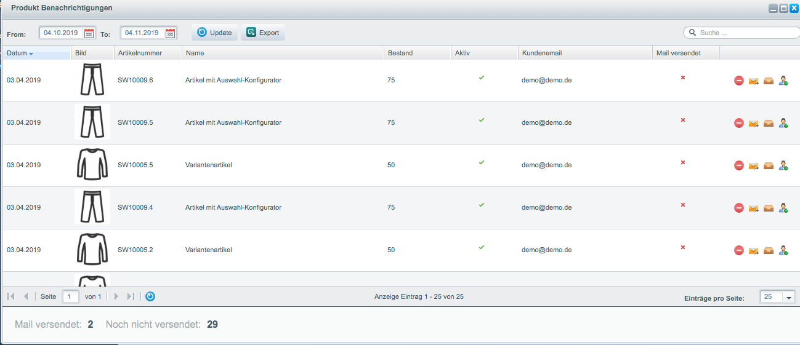The width and height of the screenshot is (800, 345).
Task: Open article box icon for SW10009.6
Action: point(769,81)
